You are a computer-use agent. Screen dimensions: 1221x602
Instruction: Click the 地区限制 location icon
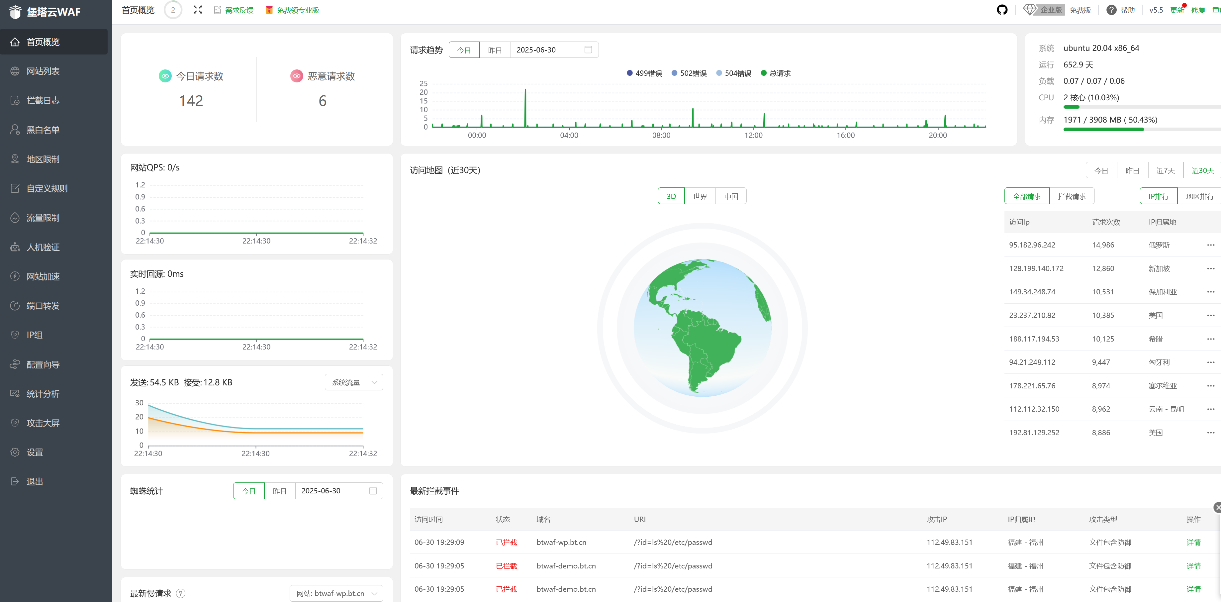[15, 159]
